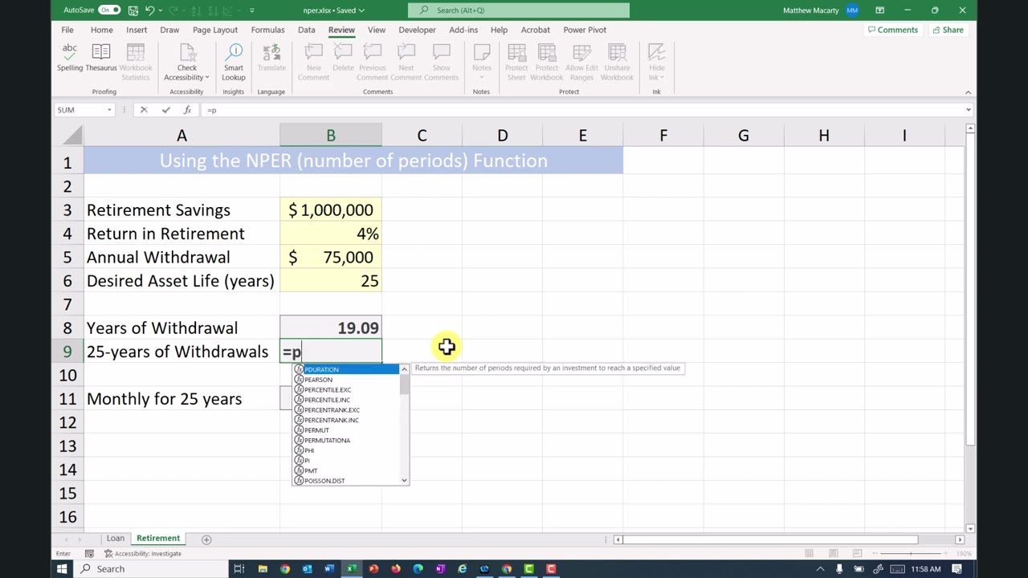
Task: Click the formula bar input
Action: [582, 110]
